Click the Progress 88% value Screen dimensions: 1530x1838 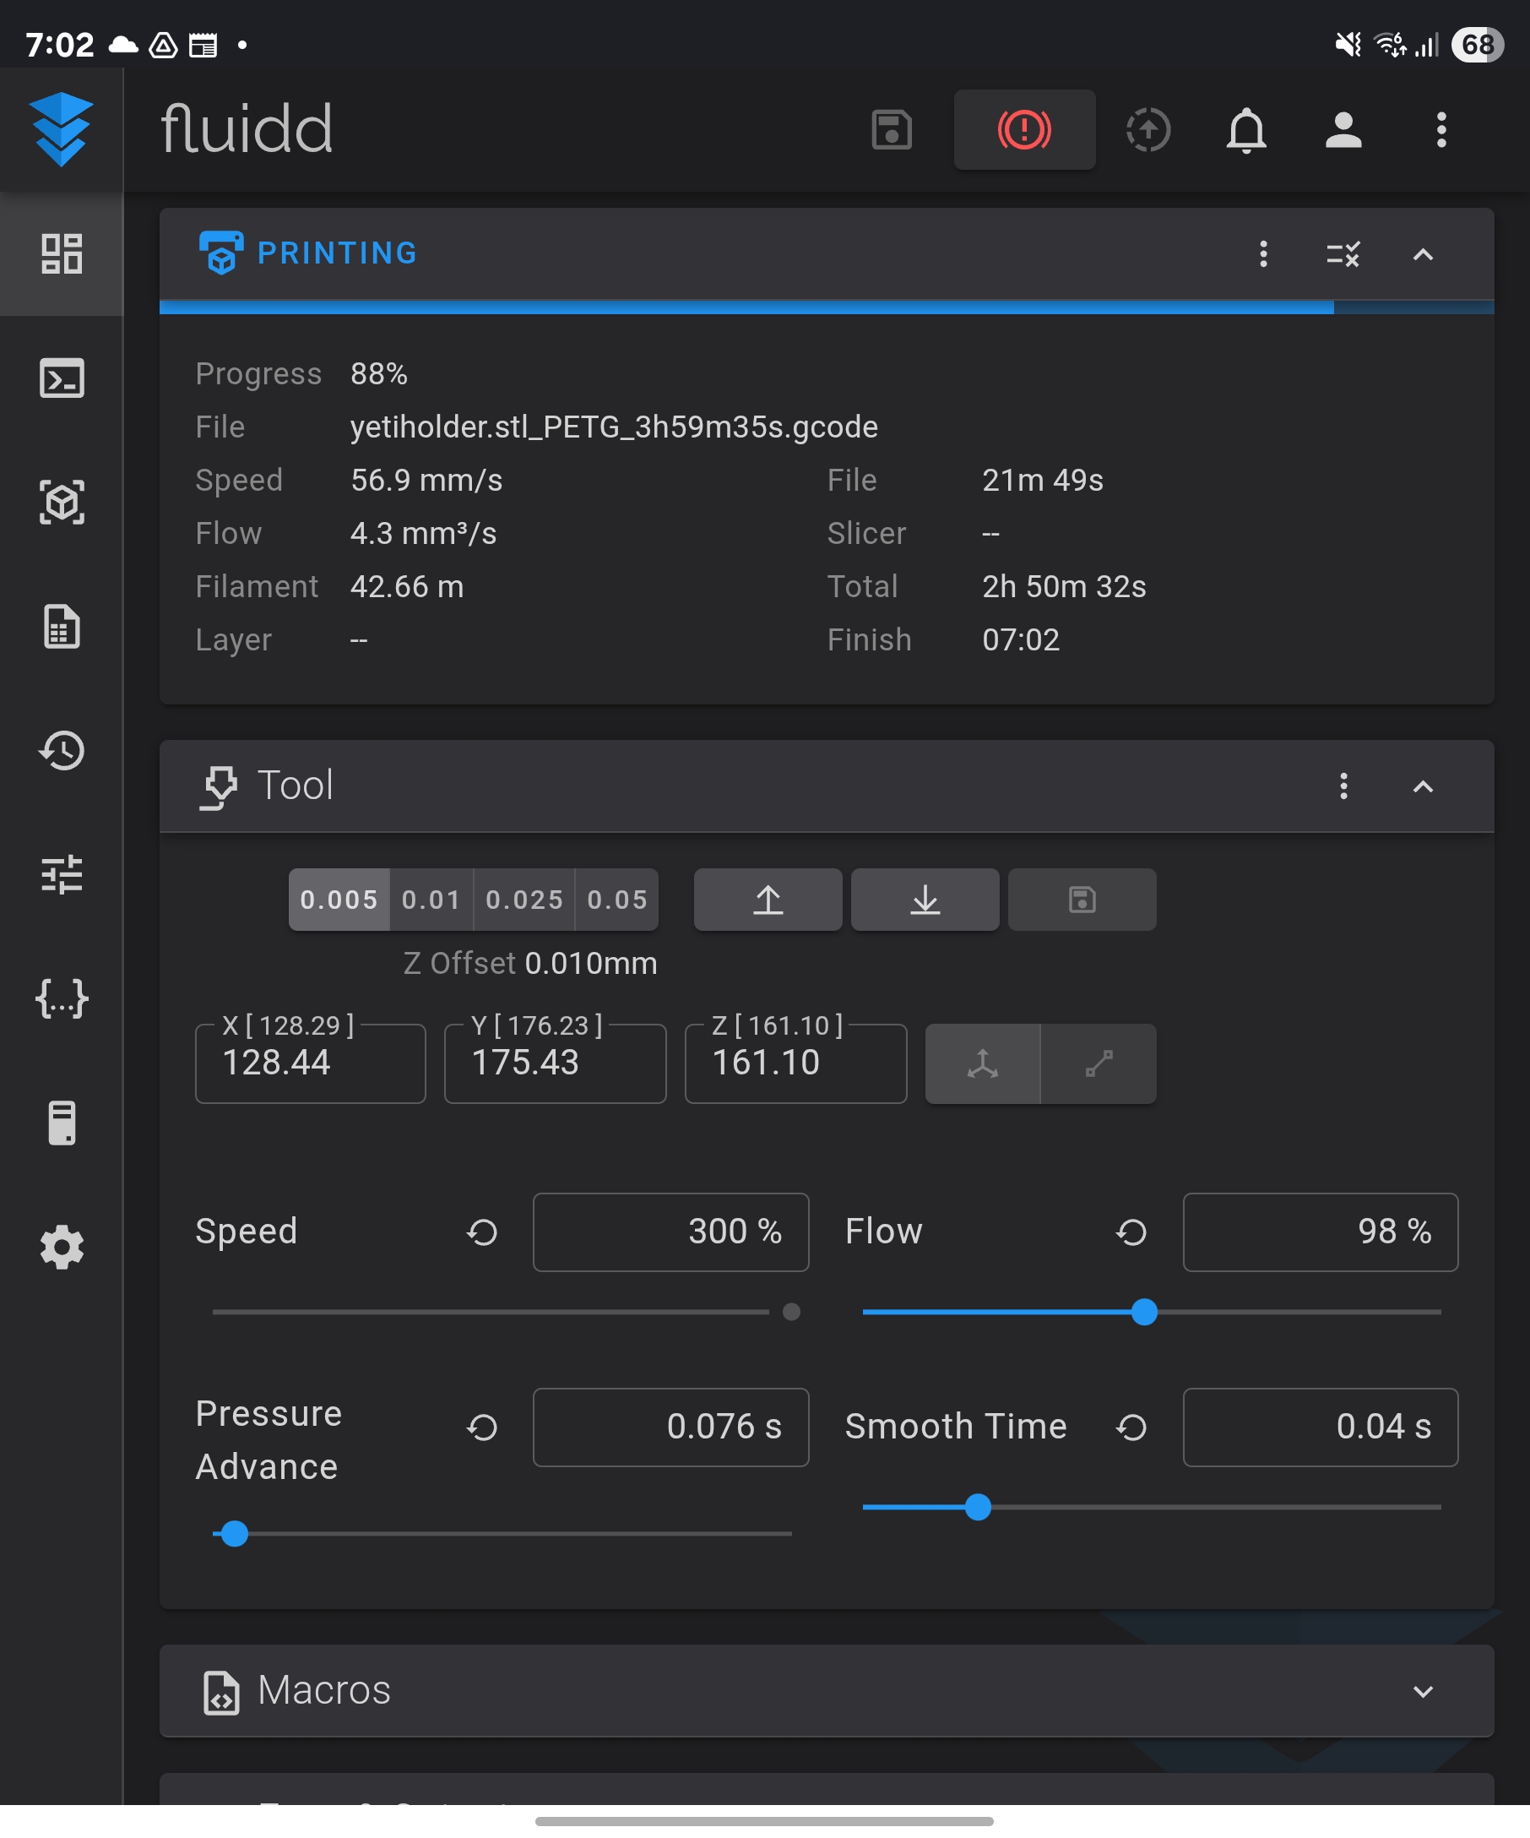point(379,374)
